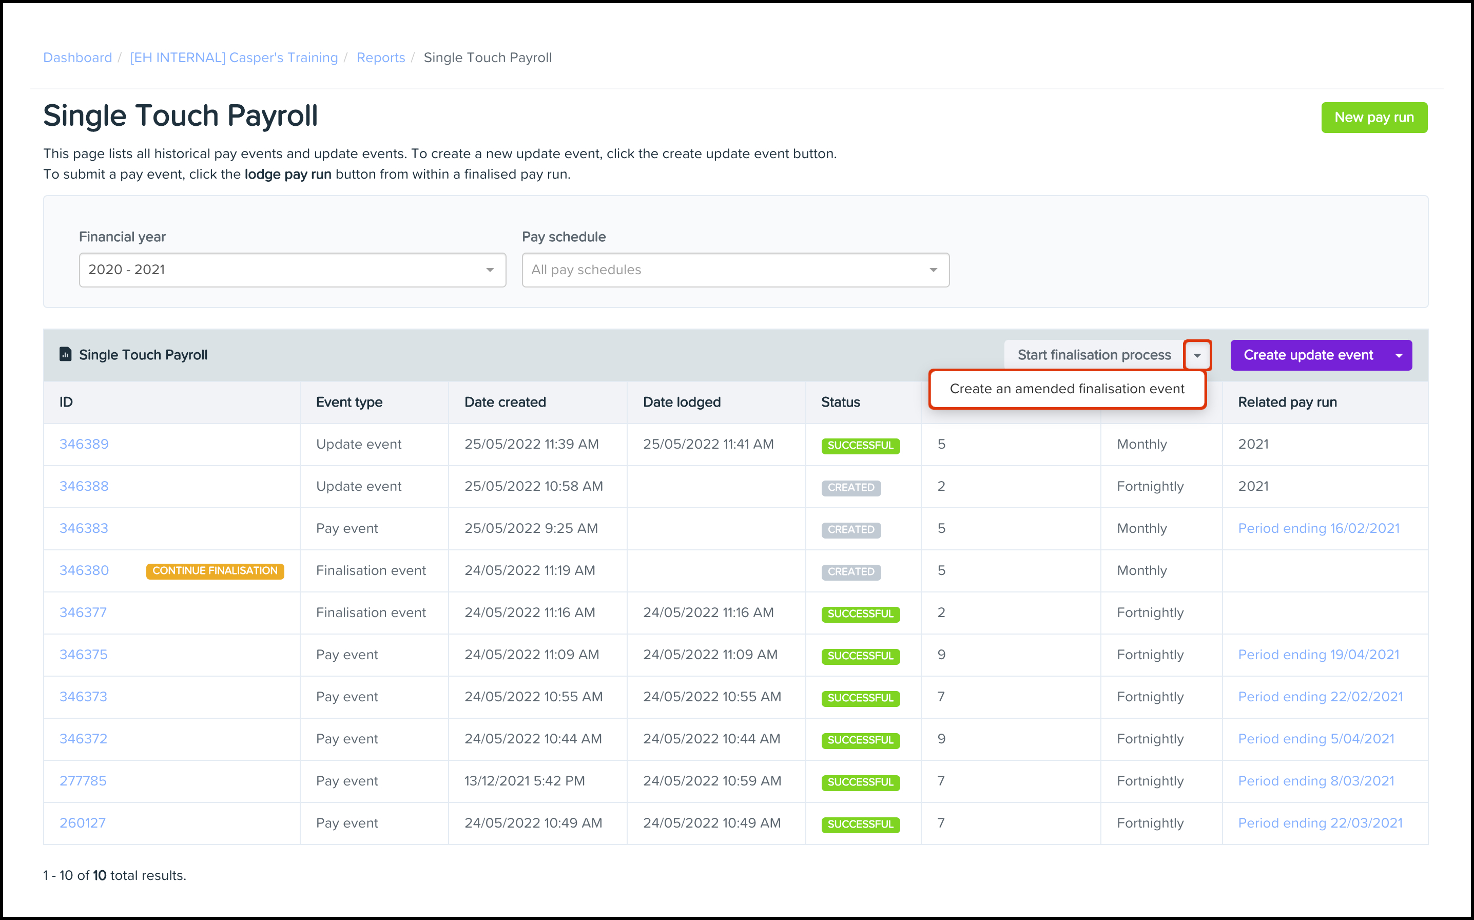Viewport: 1474px width, 920px height.
Task: Open event ID 346389
Action: pos(84,444)
